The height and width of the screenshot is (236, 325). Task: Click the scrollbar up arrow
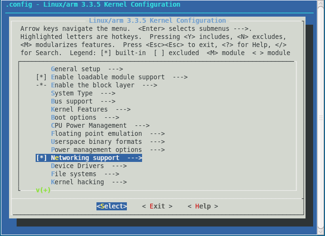click(x=321, y=4)
